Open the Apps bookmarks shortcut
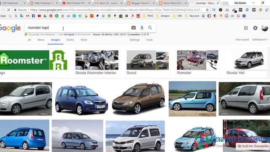This screenshot has height=152, width=270. click(x=3, y=16)
